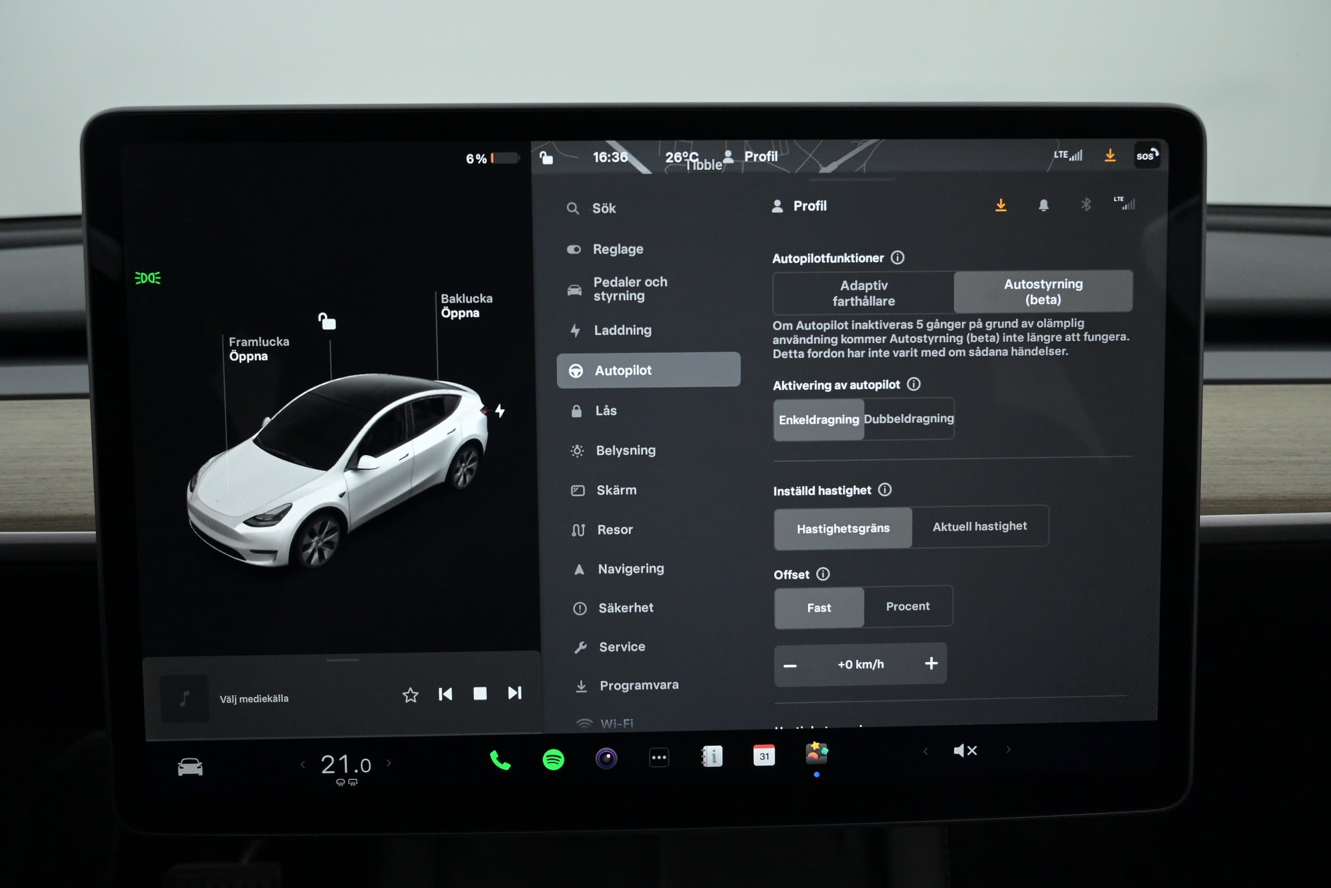Decrease offset with the minus button
Screen dimensions: 1331x888
pos(790,666)
